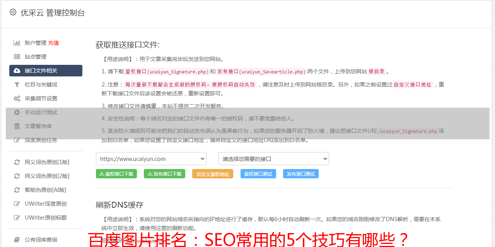Click the filter icon for 栏目与关键词

tap(17, 85)
